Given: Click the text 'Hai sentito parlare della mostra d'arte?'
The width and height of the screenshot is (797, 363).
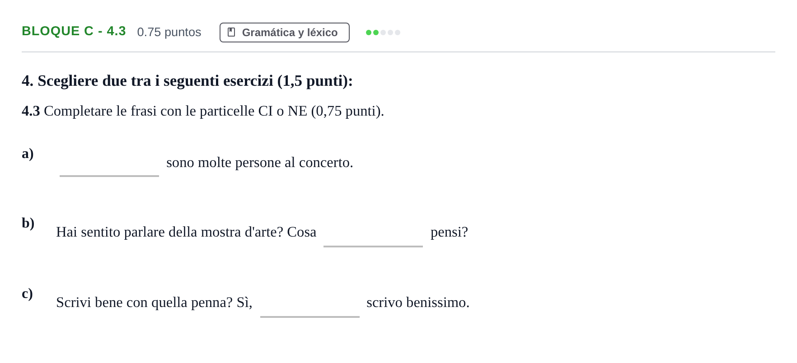Looking at the screenshot, I should (x=169, y=232).
